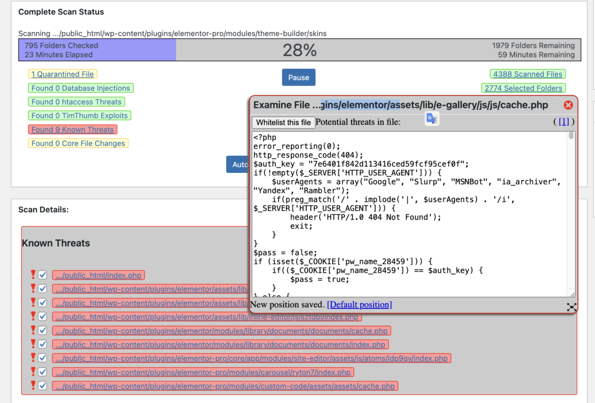Viewport: 595px width, 403px height.
Task: Click Whitelist this file button
Action: click(283, 122)
